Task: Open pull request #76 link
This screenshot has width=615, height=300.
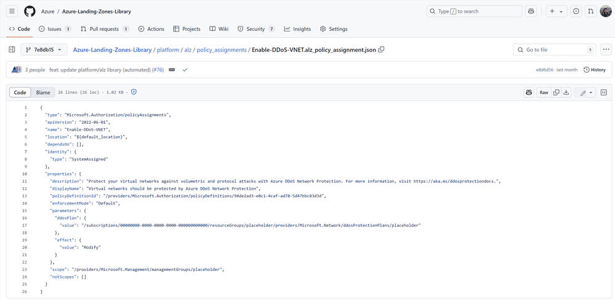Action: [x=158, y=70]
